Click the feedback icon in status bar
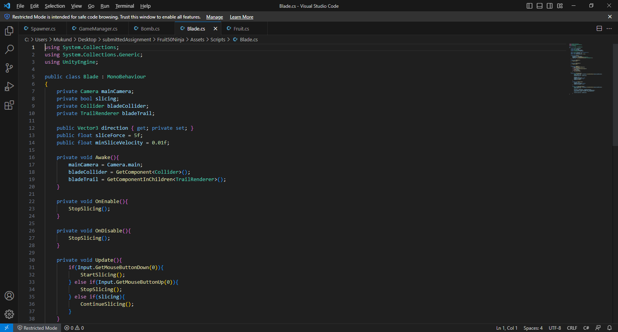The image size is (618, 332). click(x=598, y=328)
